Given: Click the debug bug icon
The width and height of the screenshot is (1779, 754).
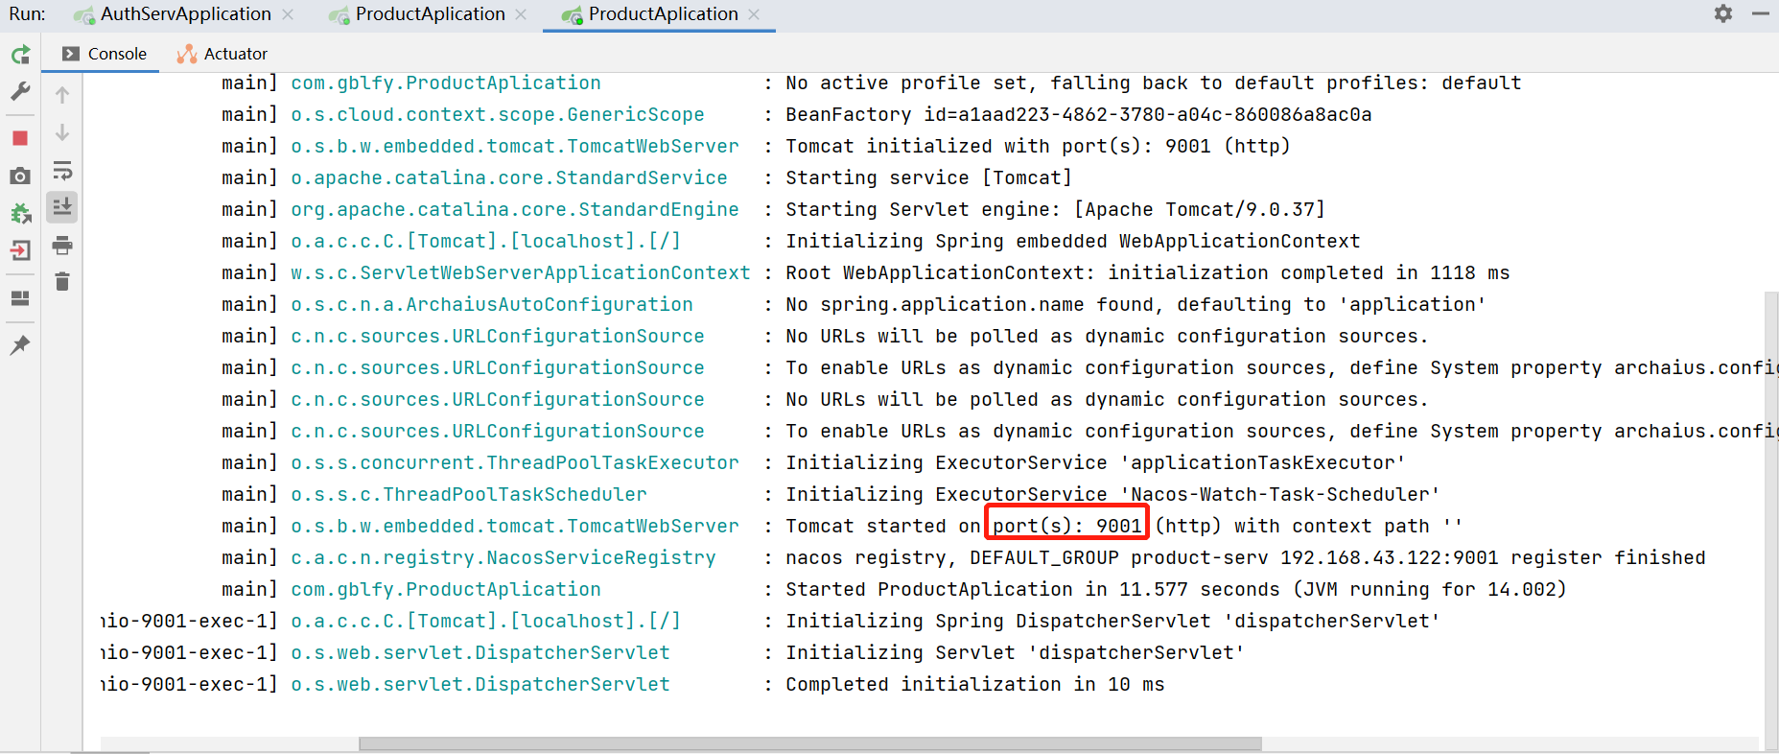Looking at the screenshot, I should tap(20, 213).
